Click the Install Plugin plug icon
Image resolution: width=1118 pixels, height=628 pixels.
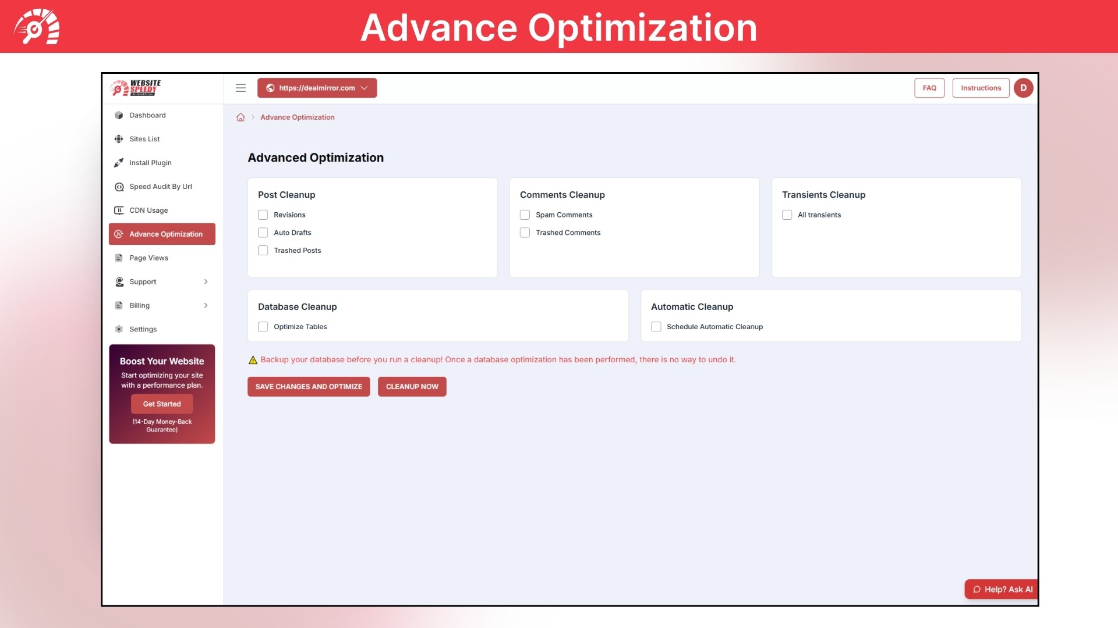pos(119,163)
